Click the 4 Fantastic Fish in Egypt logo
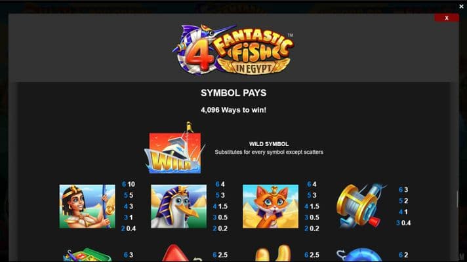The image size is (467, 262). [233, 49]
